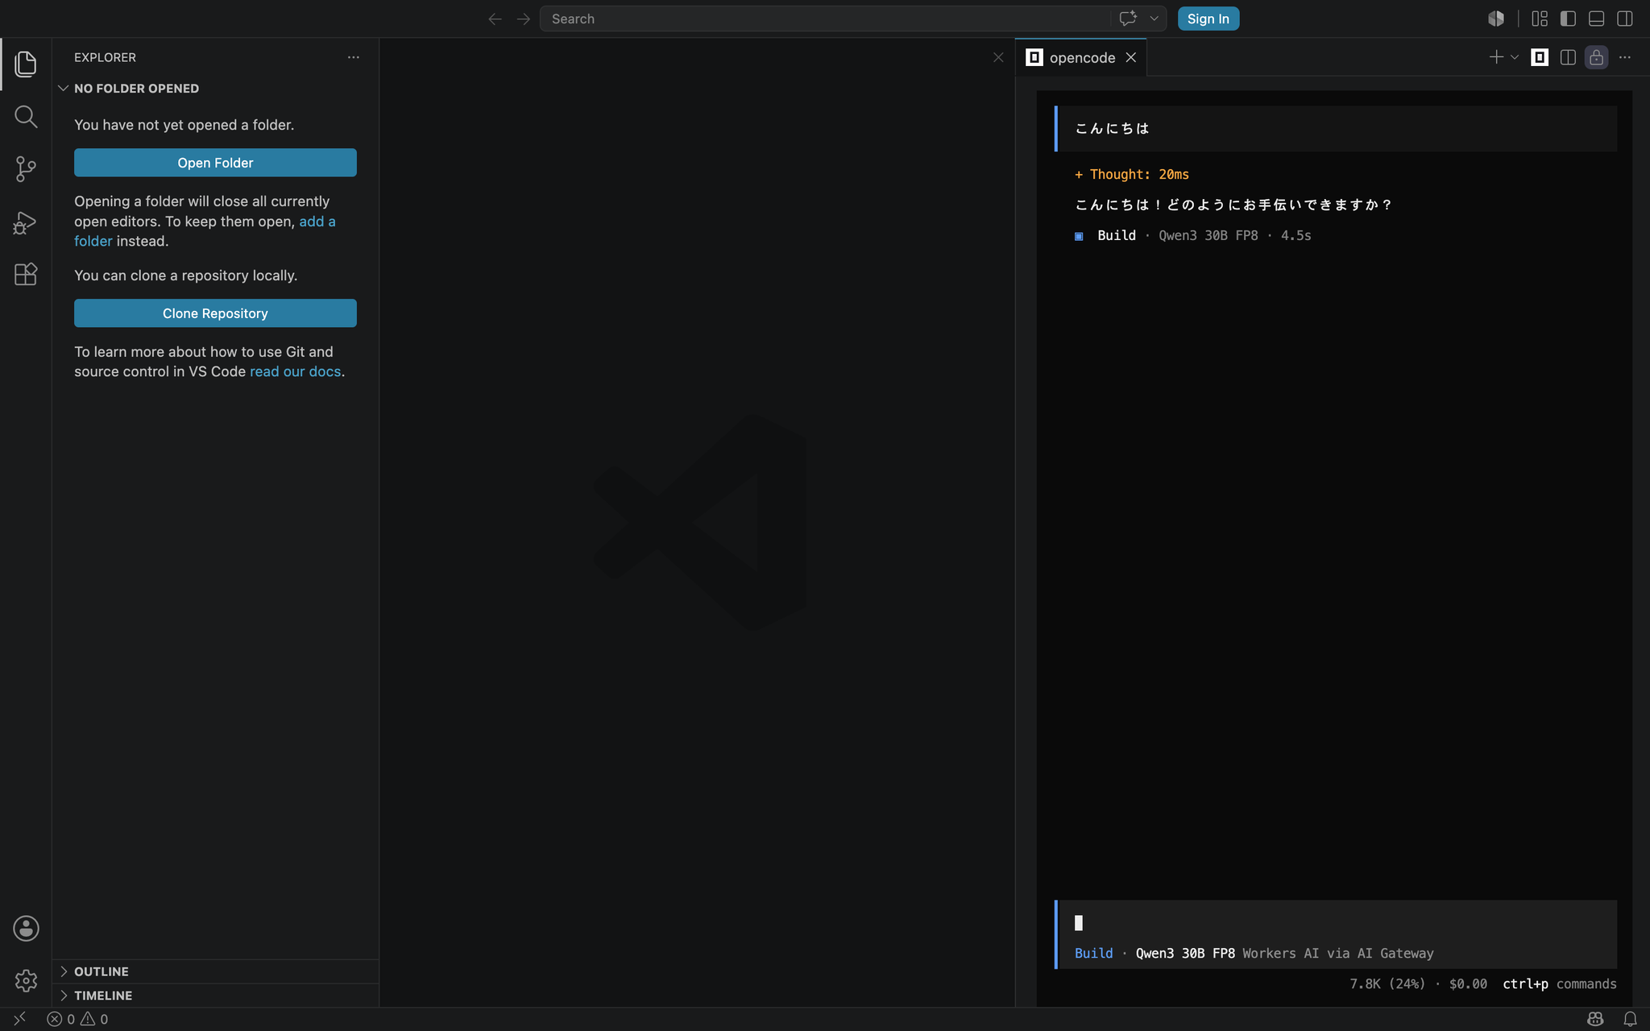The image size is (1650, 1031).
Task: Open the Search view in activity bar
Action: (26, 117)
